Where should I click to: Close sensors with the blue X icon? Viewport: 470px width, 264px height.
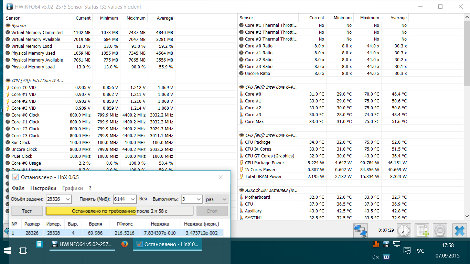[x=459, y=230]
